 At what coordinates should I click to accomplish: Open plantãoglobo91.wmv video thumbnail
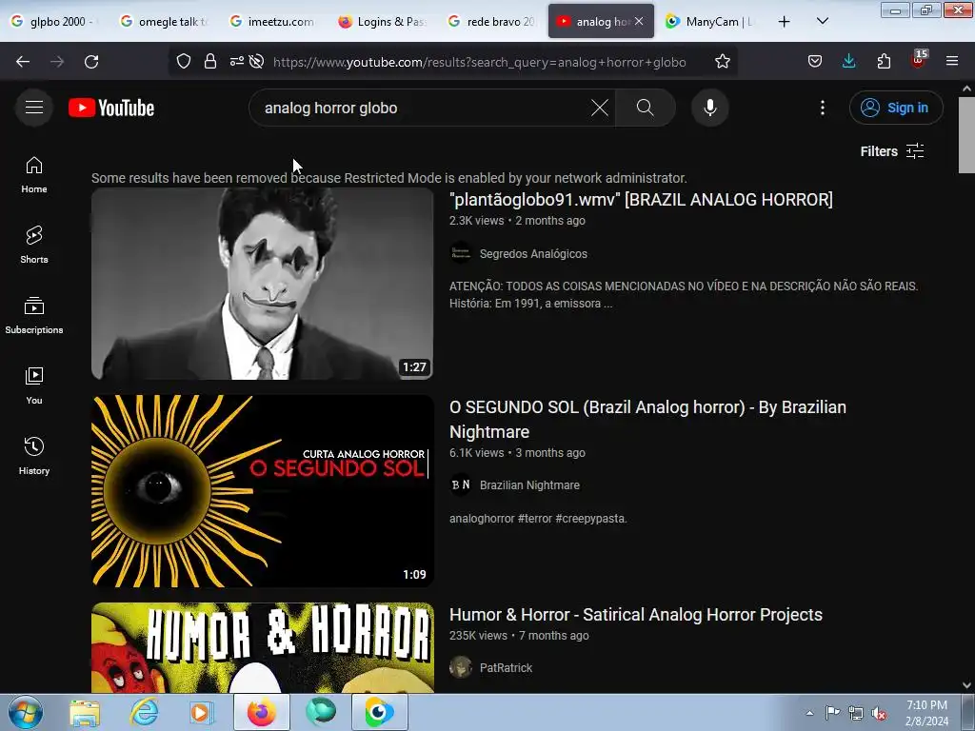pos(263,284)
